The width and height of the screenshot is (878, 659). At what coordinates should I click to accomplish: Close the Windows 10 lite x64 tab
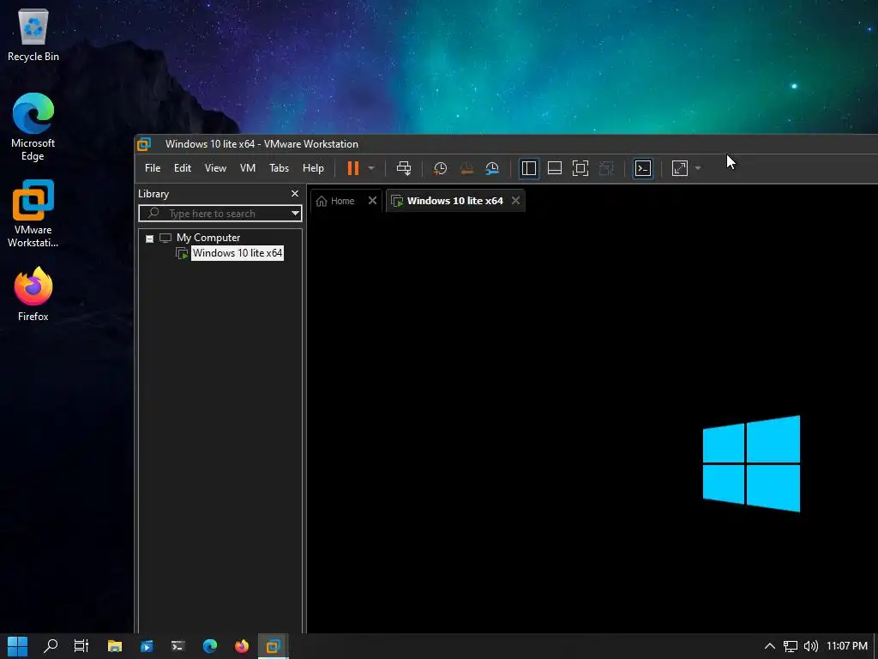click(x=515, y=201)
